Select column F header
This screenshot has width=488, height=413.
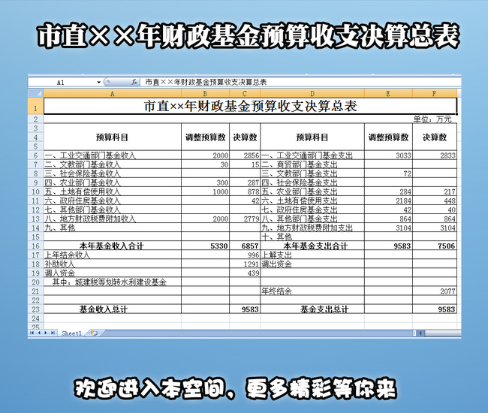pyautogui.click(x=435, y=93)
